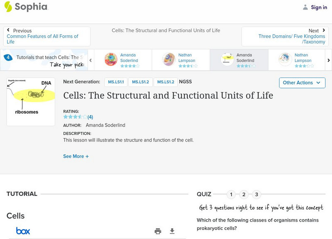Screen dimensions: 332x239
Task: Click the Sign in link
Action: [319, 7]
